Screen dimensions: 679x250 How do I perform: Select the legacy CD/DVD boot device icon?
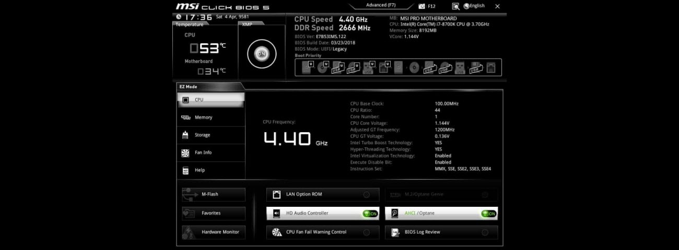[x=414, y=68]
